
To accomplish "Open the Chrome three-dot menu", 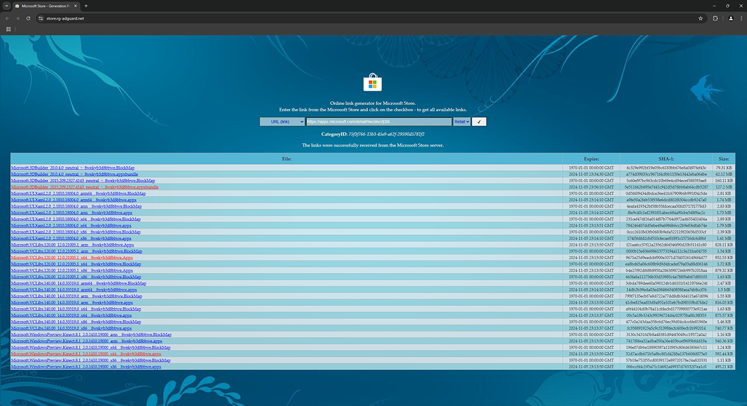I will [x=741, y=18].
